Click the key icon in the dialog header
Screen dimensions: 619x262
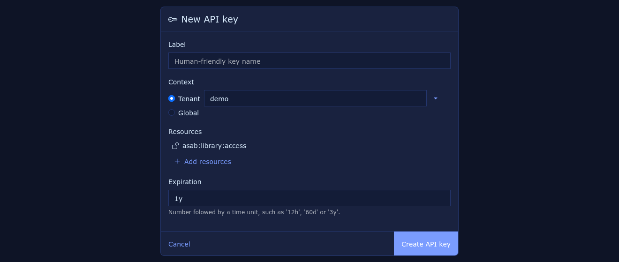click(173, 19)
